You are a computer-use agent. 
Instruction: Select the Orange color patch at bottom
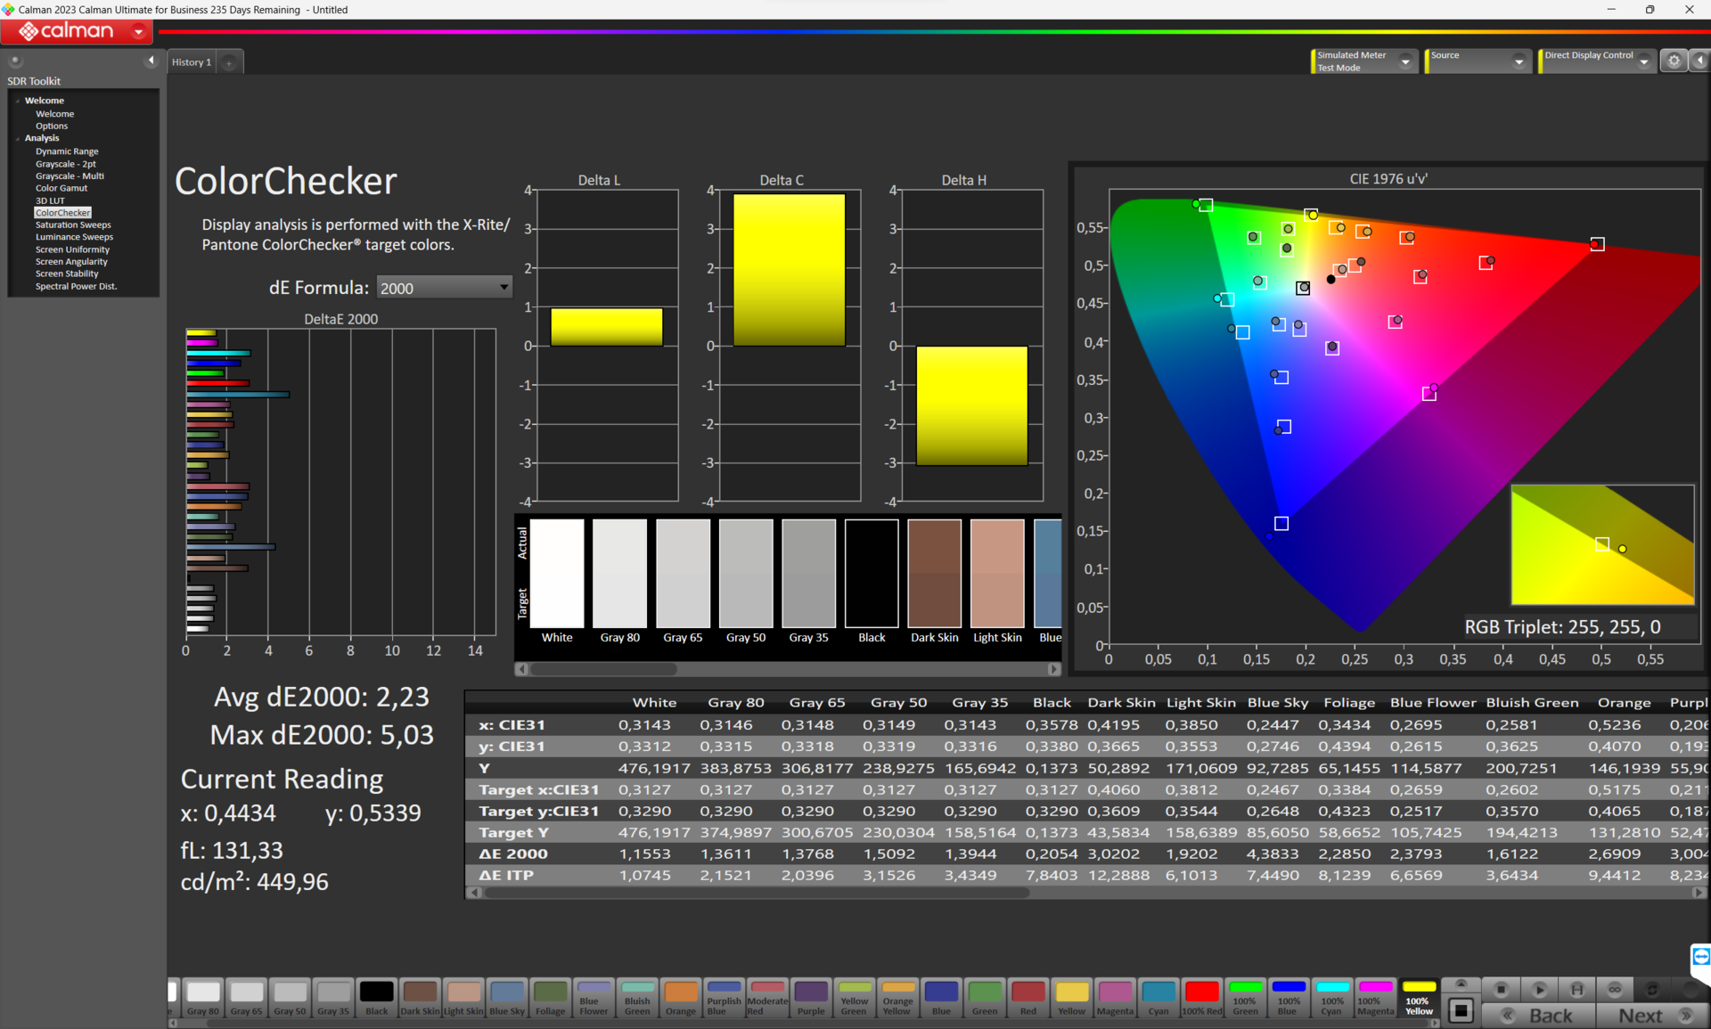click(681, 997)
